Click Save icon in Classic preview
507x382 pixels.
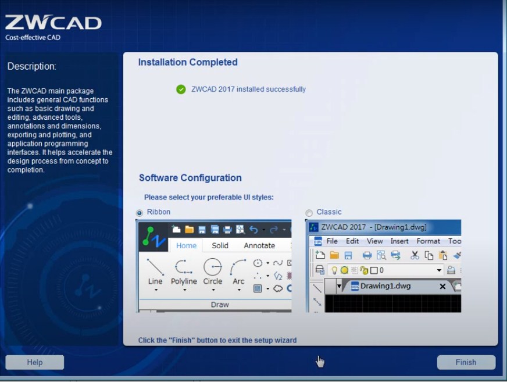pyautogui.click(x=348, y=255)
